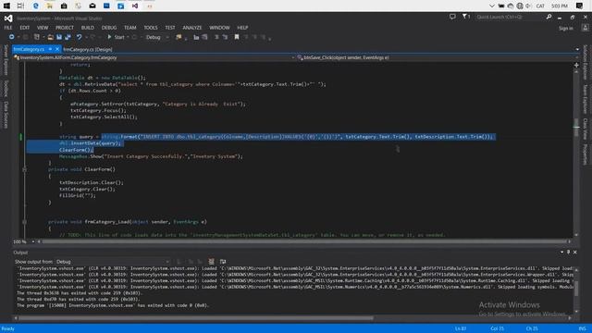Open the TEAM menu
The image size is (592, 333).
point(129,28)
